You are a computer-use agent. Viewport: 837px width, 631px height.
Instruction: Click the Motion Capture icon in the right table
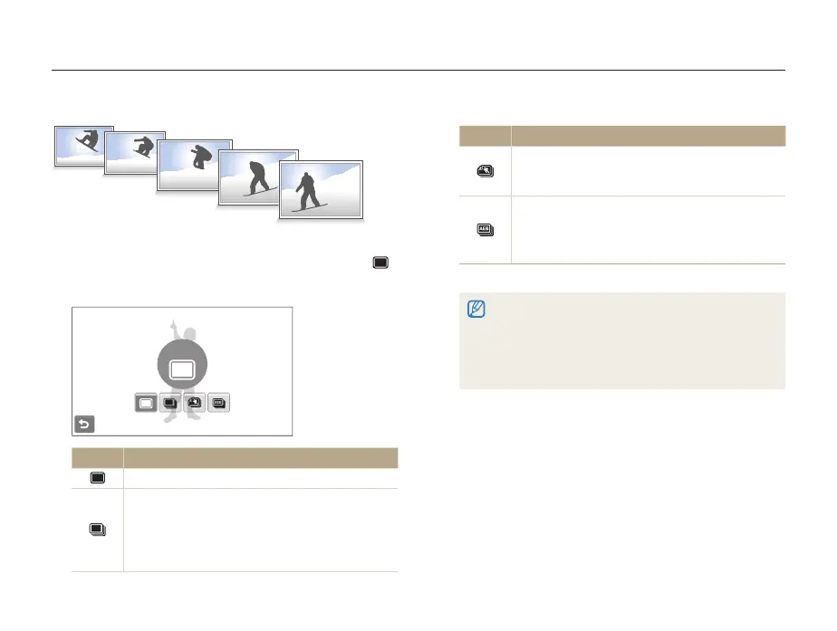click(x=485, y=170)
